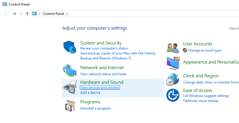Open Clock and Region heading
The width and height of the screenshot is (239, 123).
pyautogui.click(x=201, y=76)
